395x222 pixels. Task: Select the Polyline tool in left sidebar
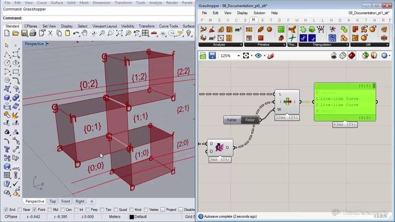coord(7,54)
